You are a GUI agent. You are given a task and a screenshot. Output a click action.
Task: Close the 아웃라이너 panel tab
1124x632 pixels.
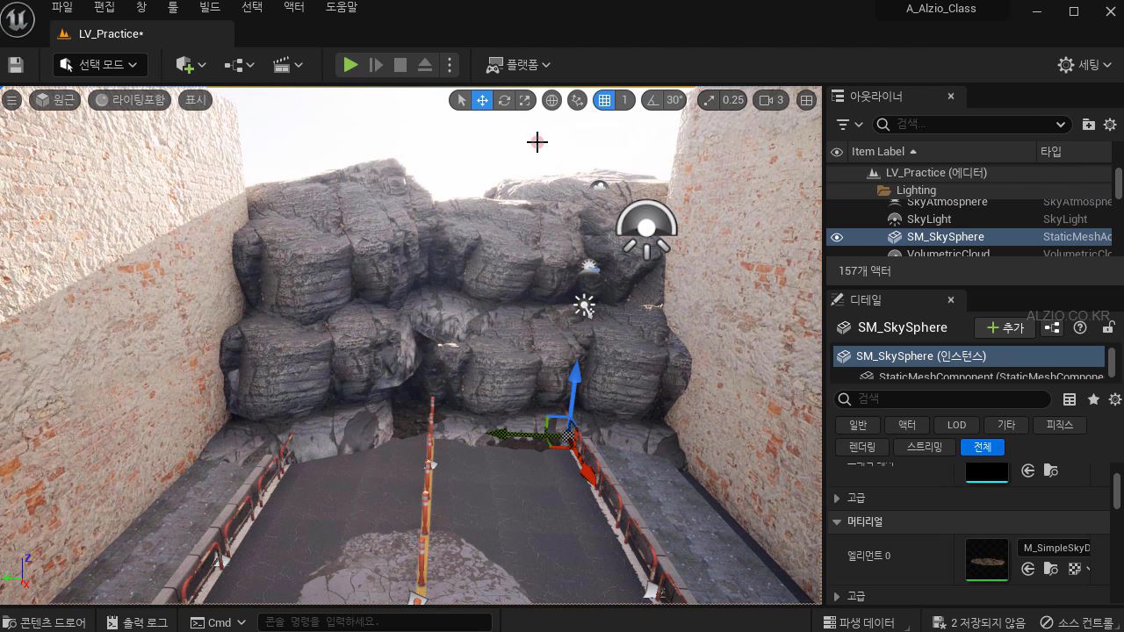coord(951,97)
